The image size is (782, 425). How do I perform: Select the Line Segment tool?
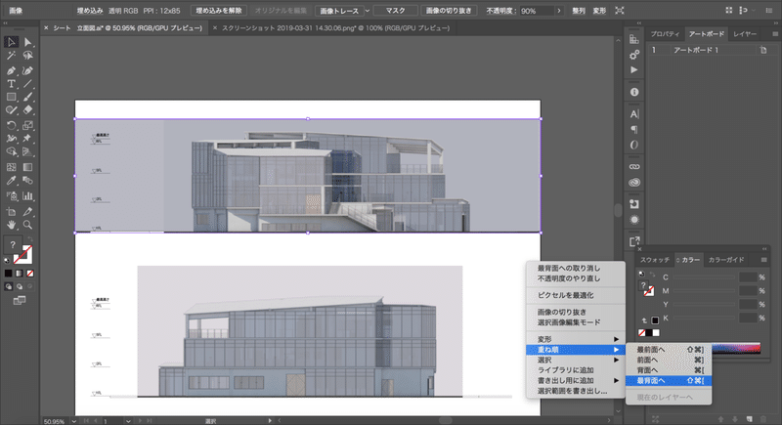[x=28, y=84]
